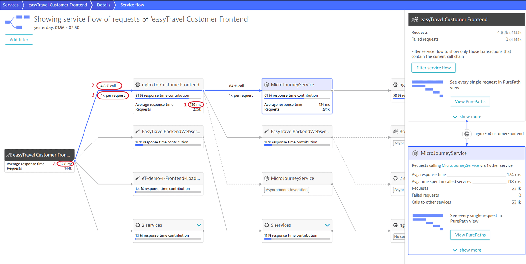
Task: Click View PurePaths in the MicroJourneyService panel
Action: (x=470, y=235)
